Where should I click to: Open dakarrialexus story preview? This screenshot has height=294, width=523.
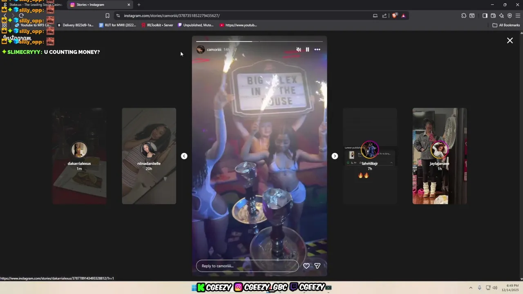(x=79, y=156)
